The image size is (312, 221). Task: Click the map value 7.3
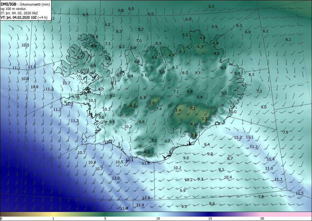[108, 44]
